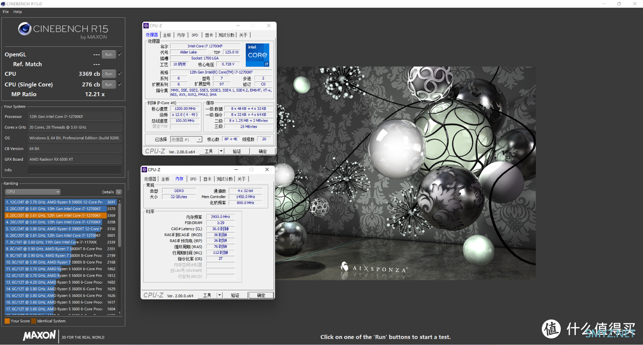The width and height of the screenshot is (643, 345).
Task: Open the File menu
Action: coord(6,12)
